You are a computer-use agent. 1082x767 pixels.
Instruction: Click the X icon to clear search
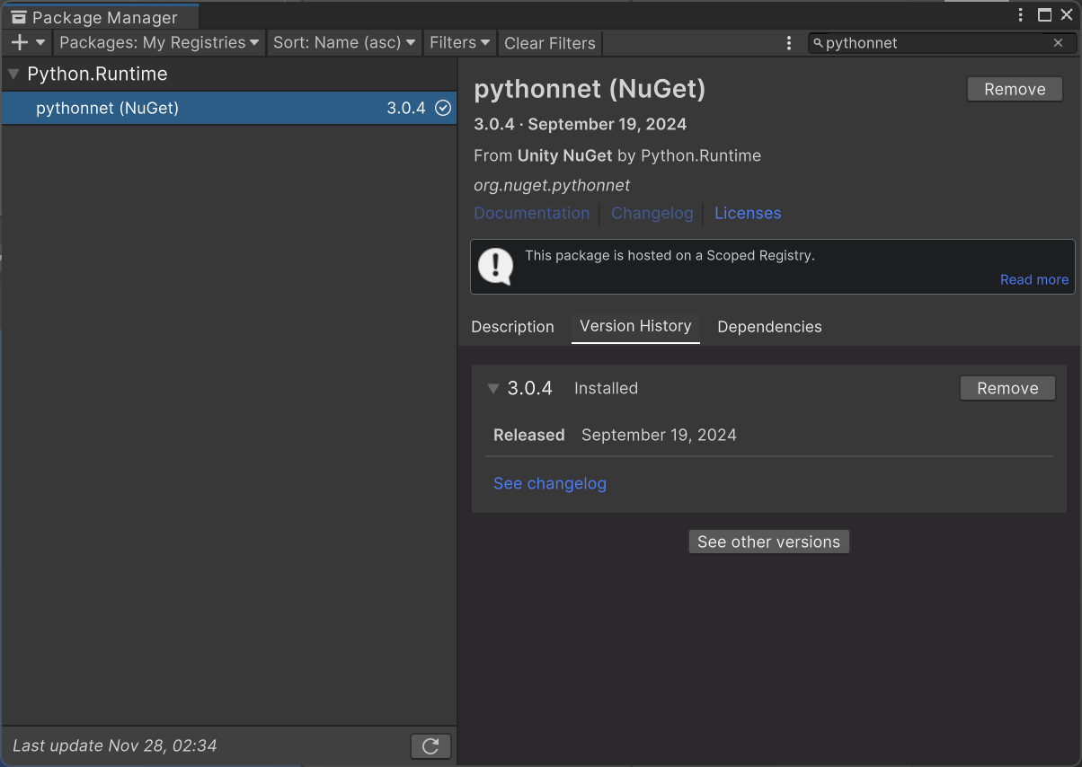coord(1058,42)
